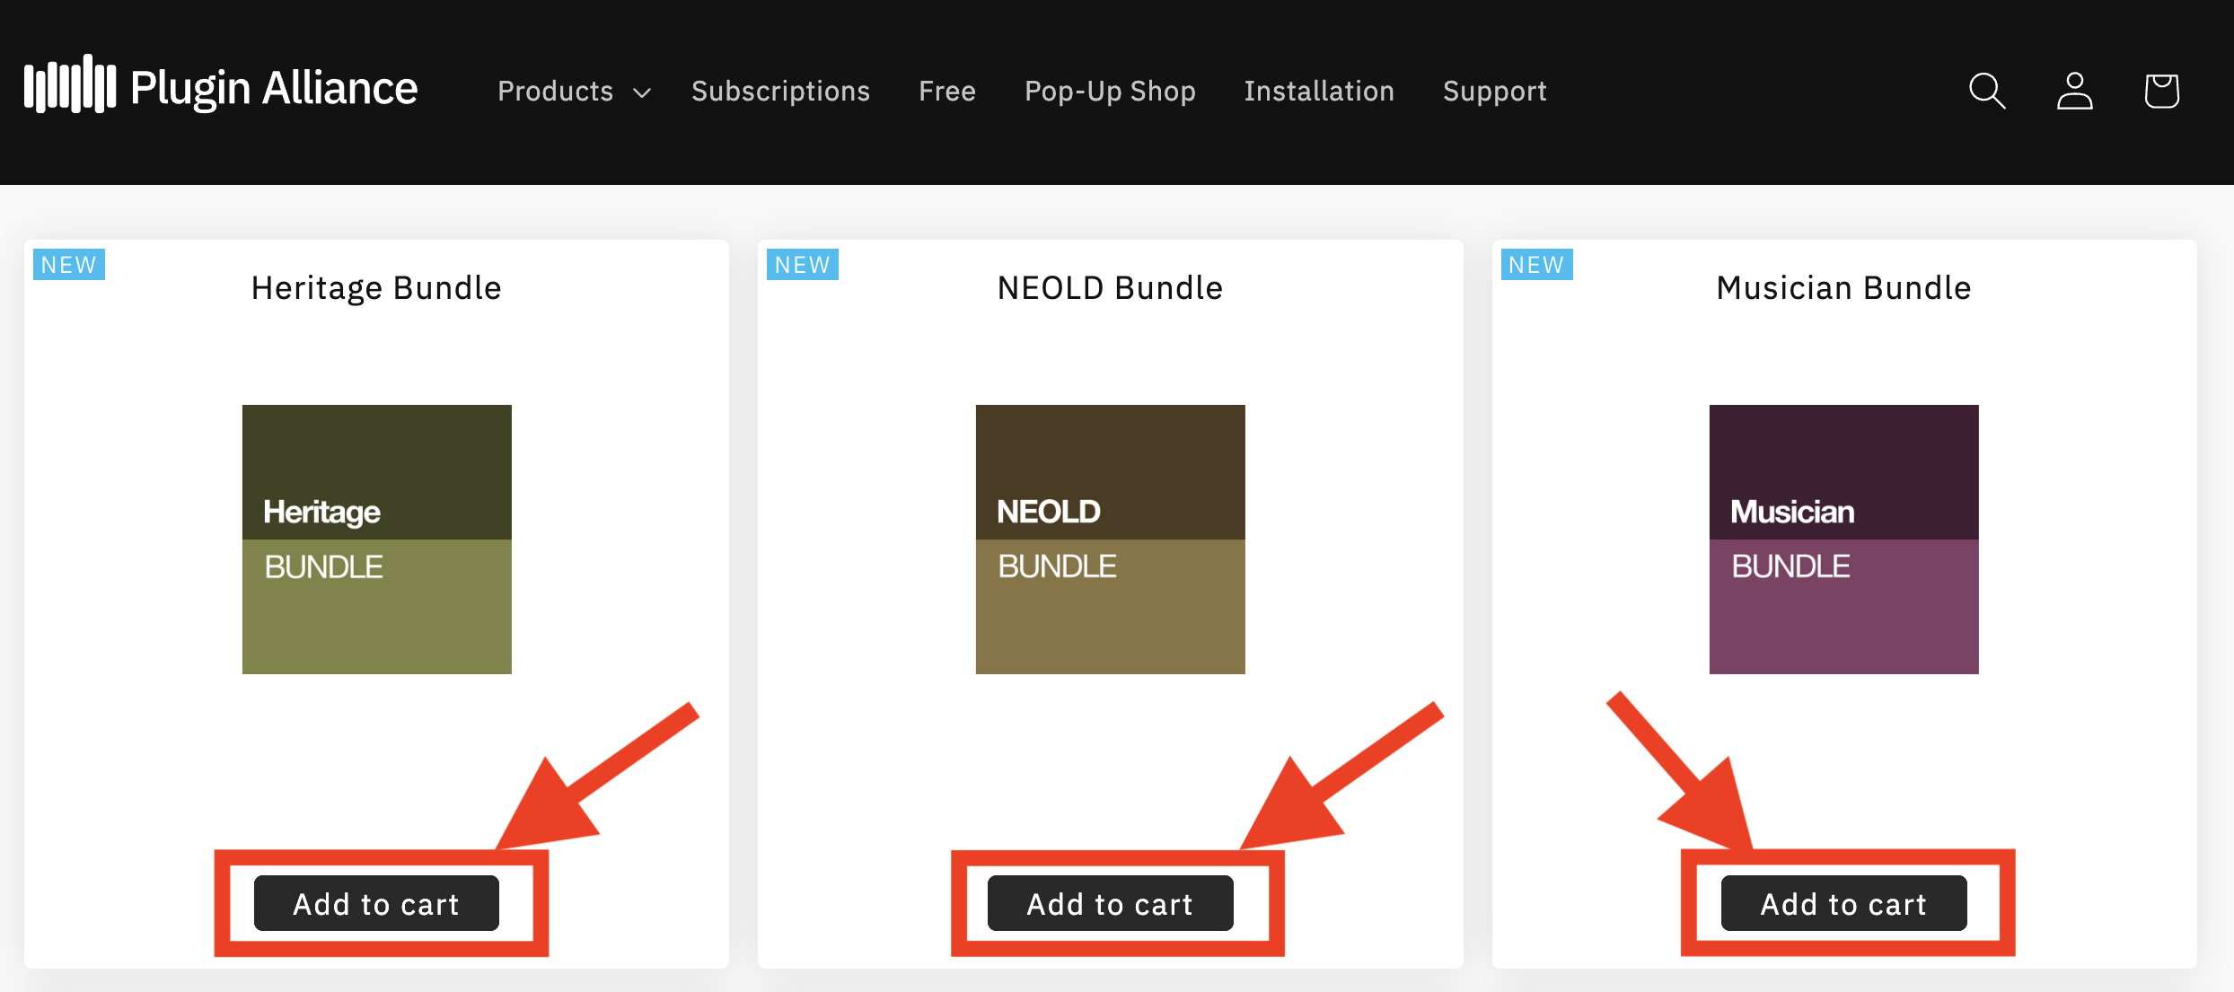Expand the Products dropdown chevron
Image resolution: width=2234 pixels, height=992 pixels.
tap(642, 92)
